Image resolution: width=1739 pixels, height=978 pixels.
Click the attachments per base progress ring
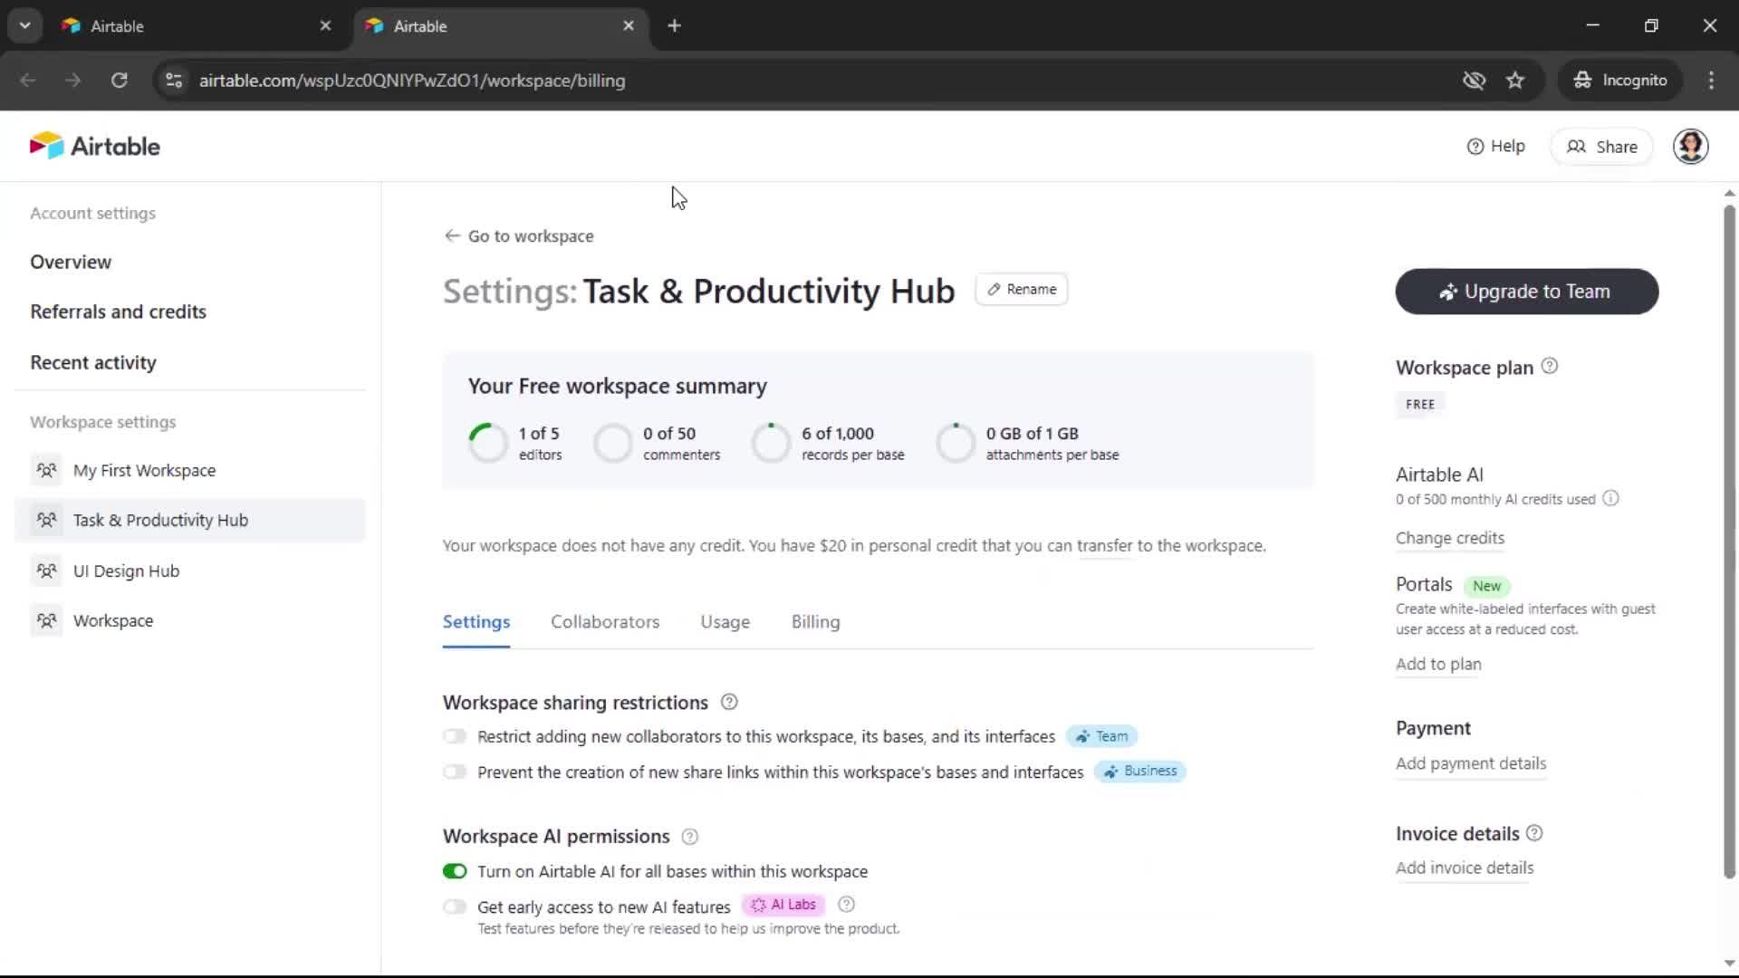click(956, 443)
